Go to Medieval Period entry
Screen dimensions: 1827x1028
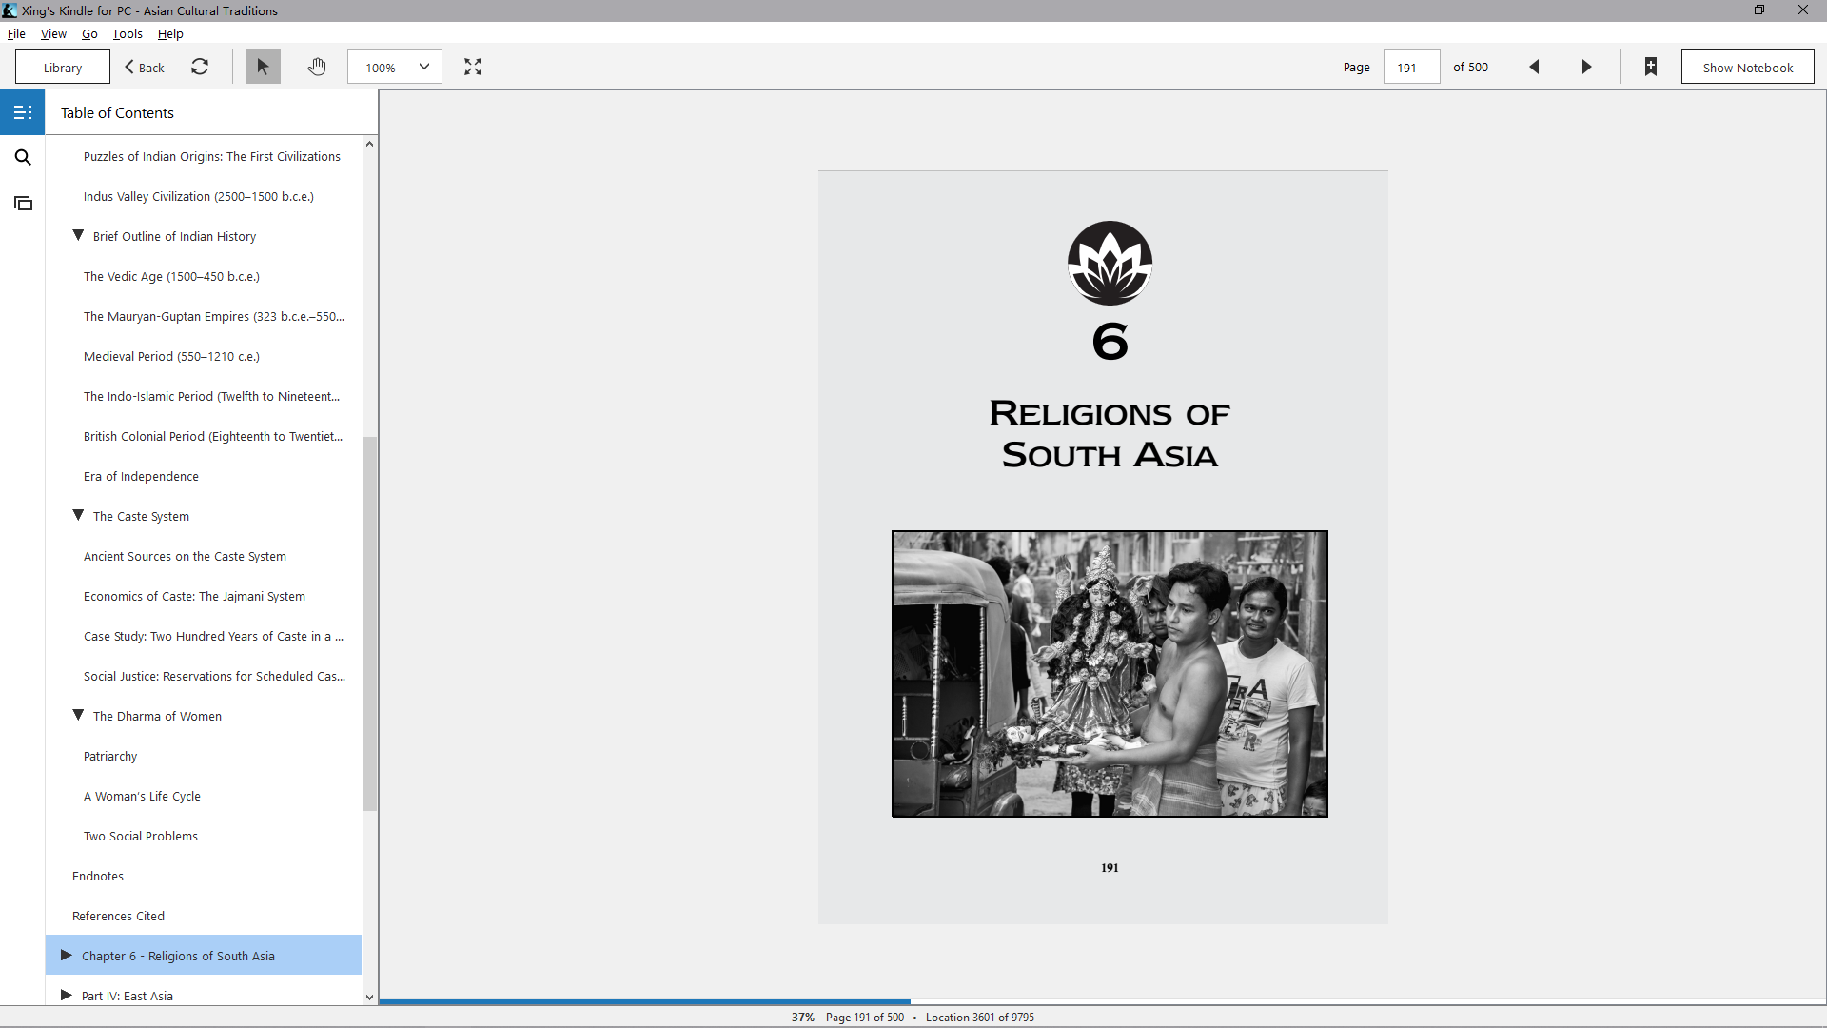pyautogui.click(x=171, y=357)
